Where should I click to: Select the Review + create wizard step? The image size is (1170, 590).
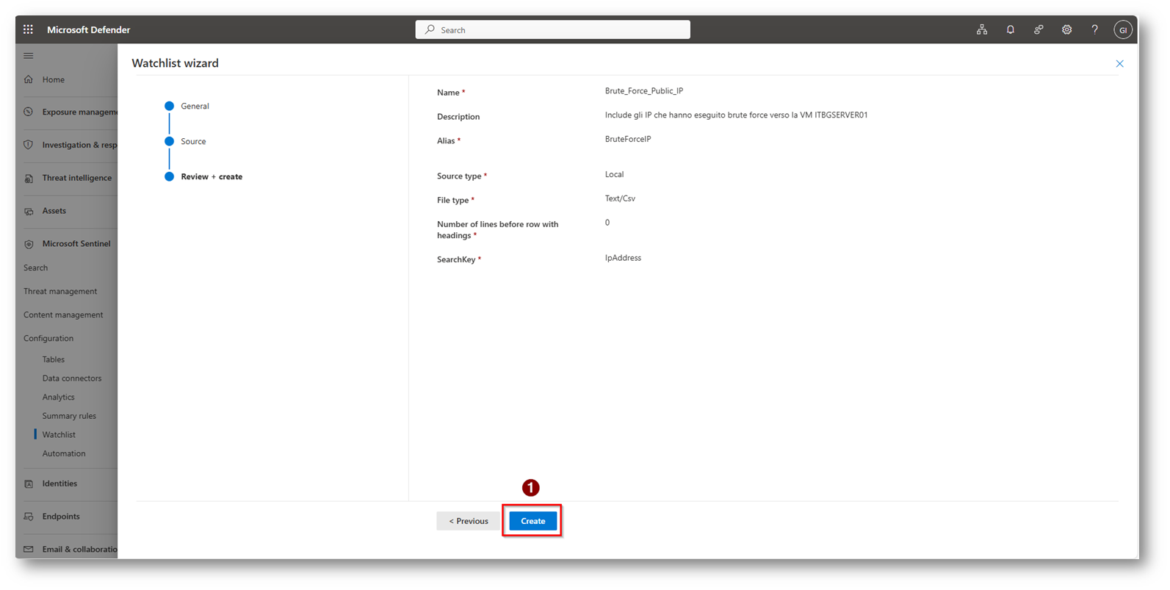212,176
